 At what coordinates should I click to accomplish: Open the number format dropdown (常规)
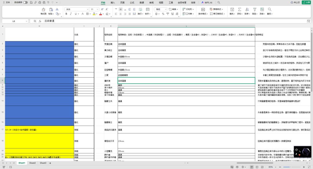[166, 9]
